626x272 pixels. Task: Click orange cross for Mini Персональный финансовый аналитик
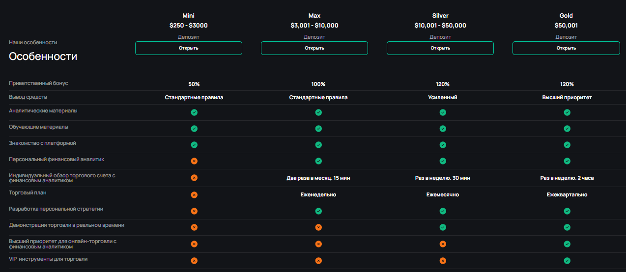194,161
